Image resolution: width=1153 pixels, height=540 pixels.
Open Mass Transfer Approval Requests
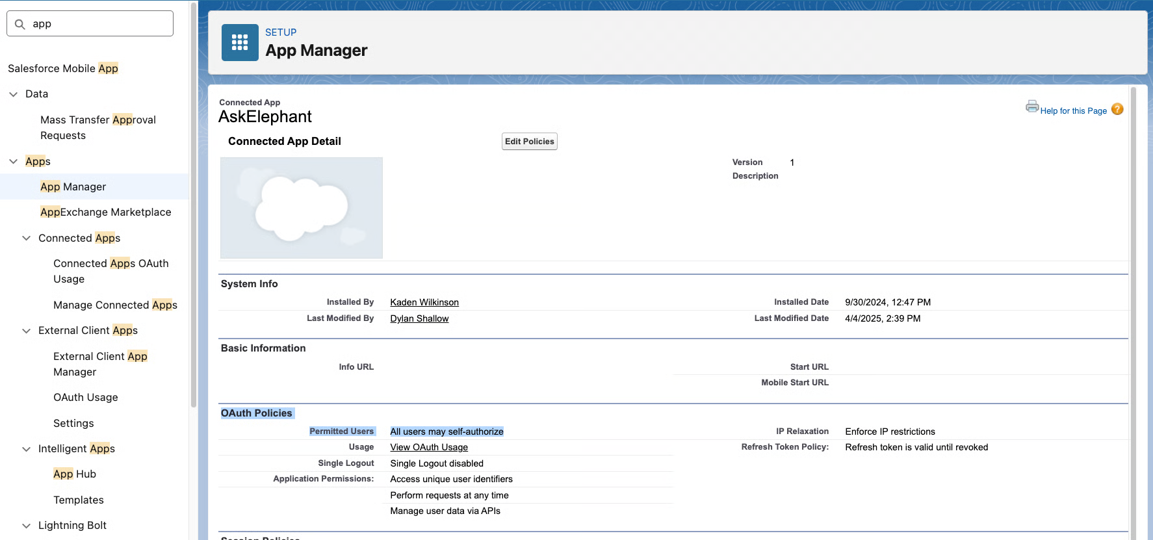coord(98,127)
